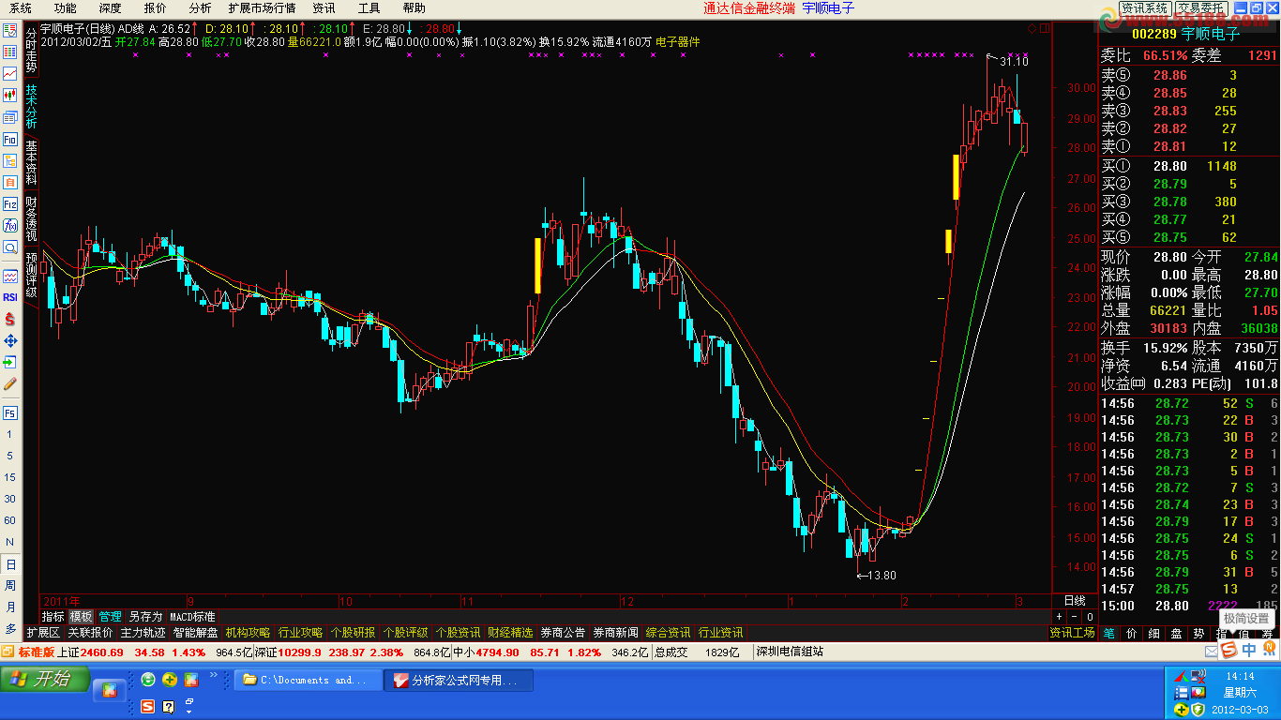Open the 管理 management menu
1281x720 pixels.
[x=111, y=617]
